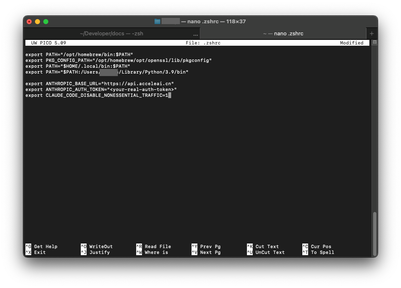Click the Library/Python/3.9/bin PATH line
Screen dimensions: 401x288
[x=107, y=72]
